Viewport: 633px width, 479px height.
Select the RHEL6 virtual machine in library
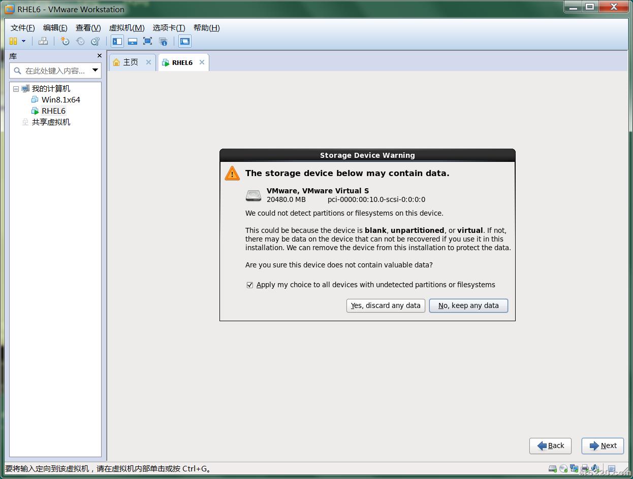[x=53, y=111]
